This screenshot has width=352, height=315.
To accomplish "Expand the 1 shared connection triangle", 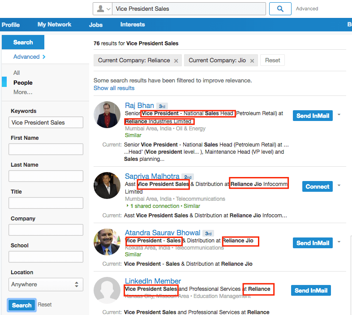I will (128, 206).
